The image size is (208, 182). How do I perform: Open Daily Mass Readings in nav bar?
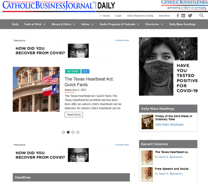tap(182, 24)
